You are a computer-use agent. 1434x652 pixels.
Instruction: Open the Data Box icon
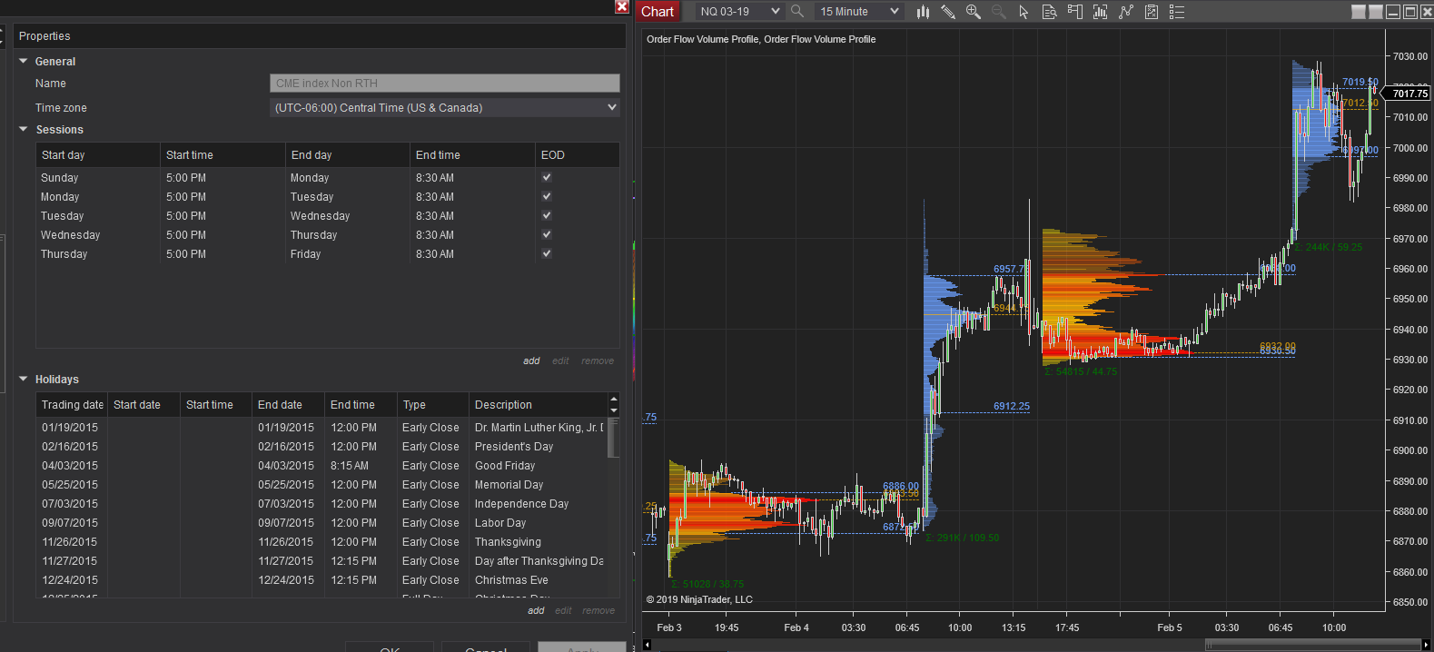[x=1049, y=12]
